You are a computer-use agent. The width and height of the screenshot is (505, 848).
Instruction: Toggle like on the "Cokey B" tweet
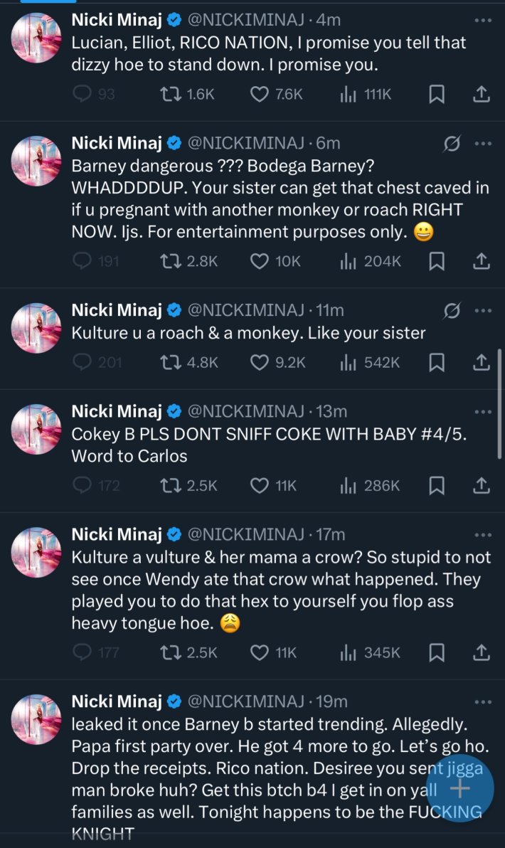tap(258, 485)
